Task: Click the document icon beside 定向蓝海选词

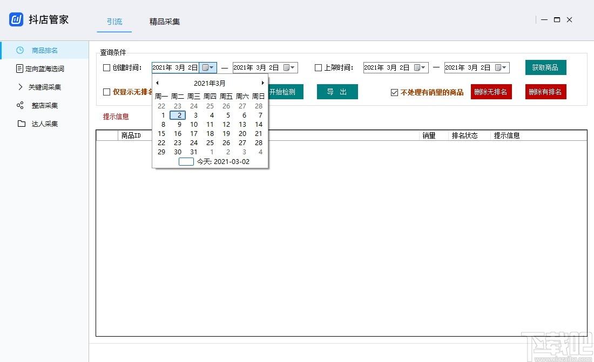Action: click(x=19, y=69)
